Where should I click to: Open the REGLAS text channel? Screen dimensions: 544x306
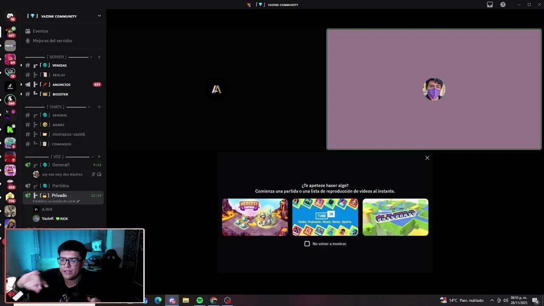coord(64,75)
